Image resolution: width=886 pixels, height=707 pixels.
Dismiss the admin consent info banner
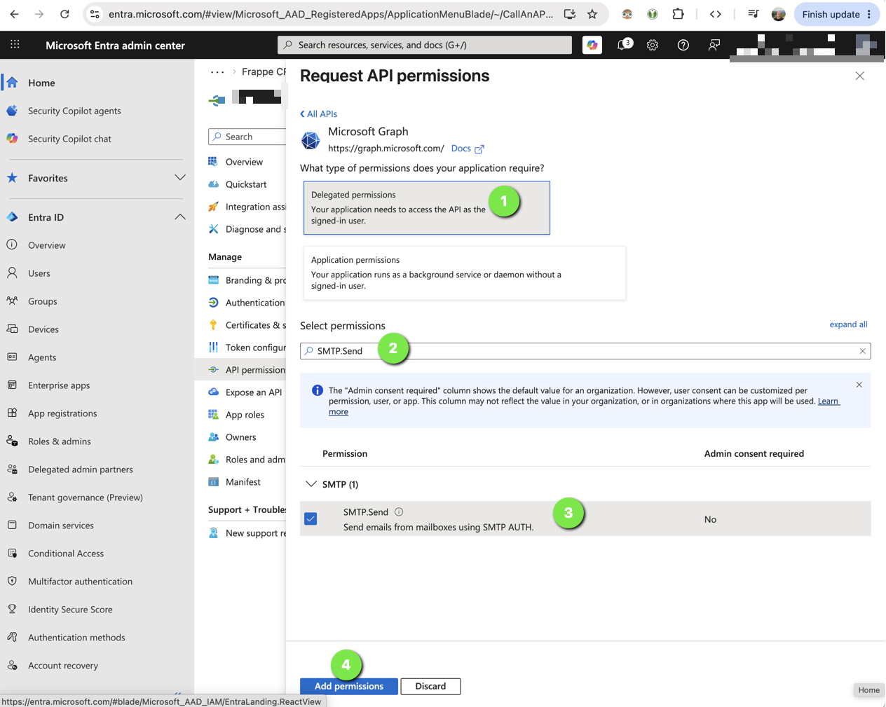859,385
